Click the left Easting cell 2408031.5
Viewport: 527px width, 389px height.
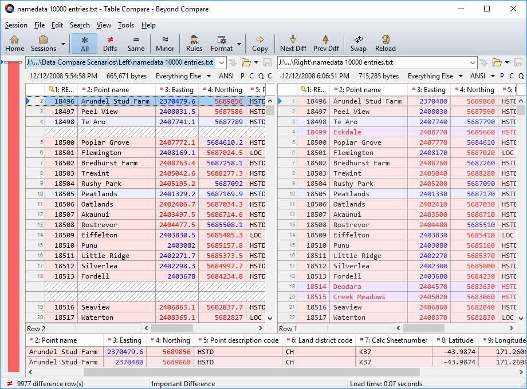[x=177, y=112]
